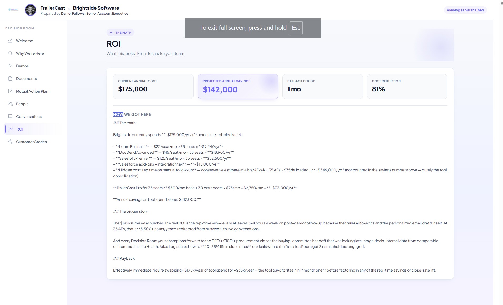This screenshot has height=305, width=503.
Task: Select the Payback Period card
Action: [323, 87]
